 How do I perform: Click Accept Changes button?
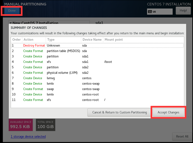pyautogui.click(x=168, y=112)
